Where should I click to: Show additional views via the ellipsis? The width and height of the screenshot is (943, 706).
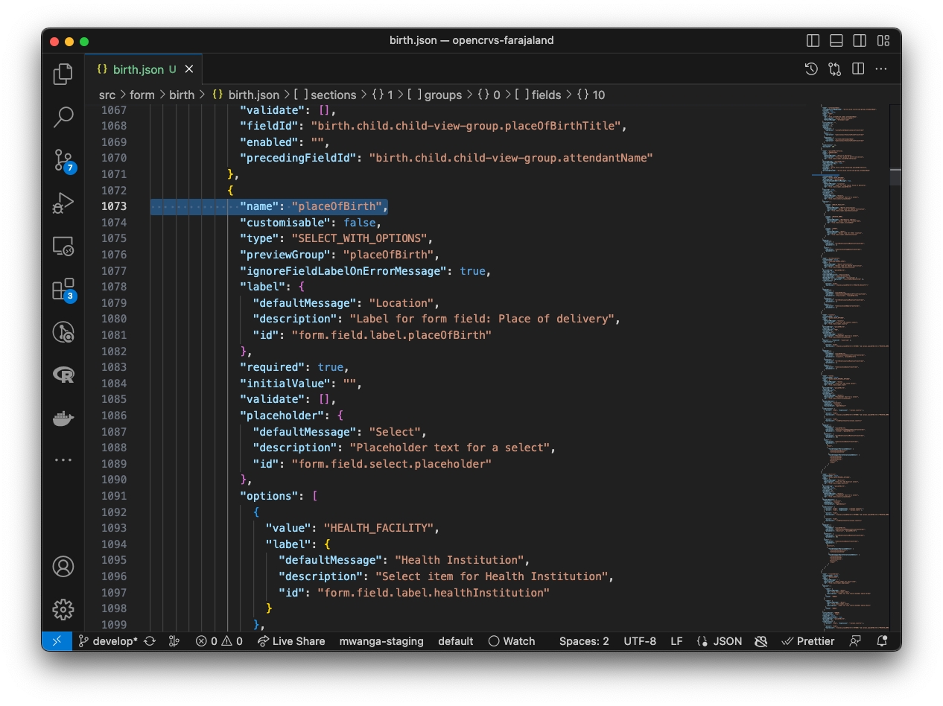[x=63, y=460]
